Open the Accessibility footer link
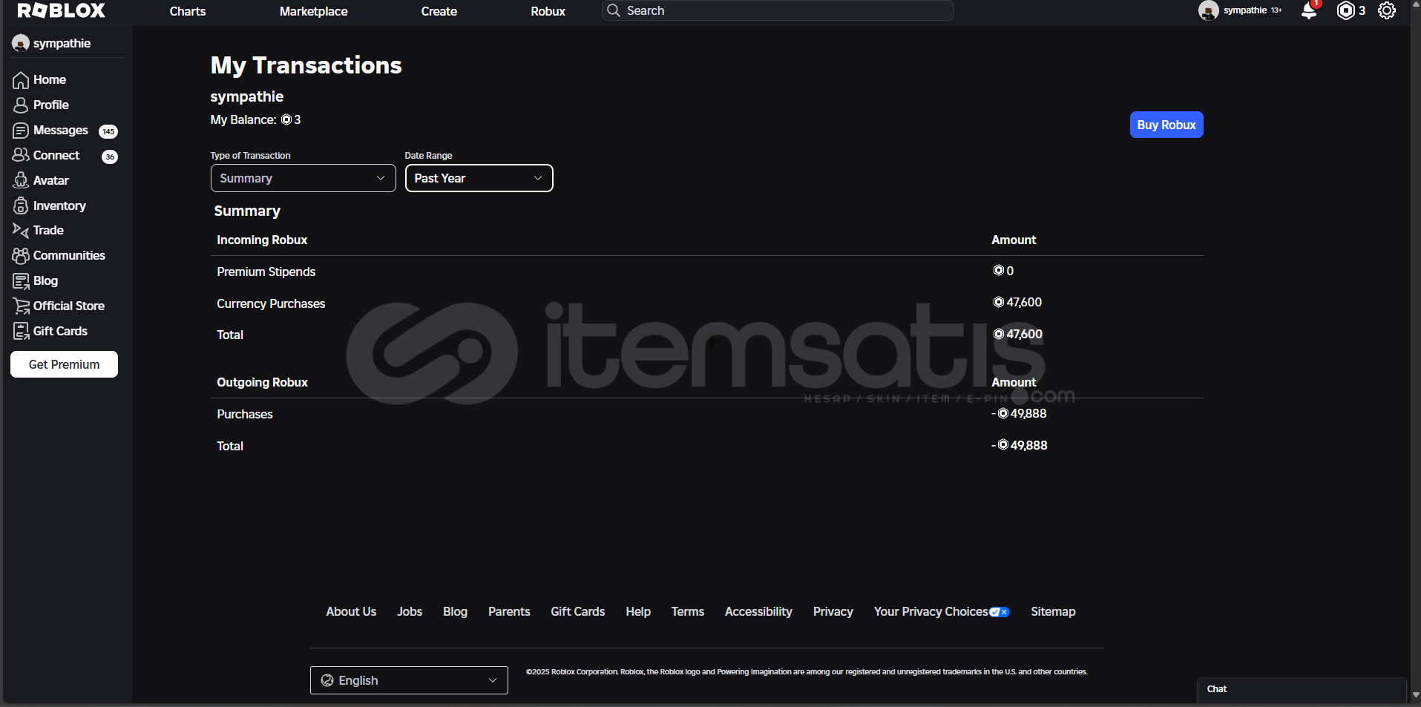The image size is (1421, 707). (x=758, y=611)
